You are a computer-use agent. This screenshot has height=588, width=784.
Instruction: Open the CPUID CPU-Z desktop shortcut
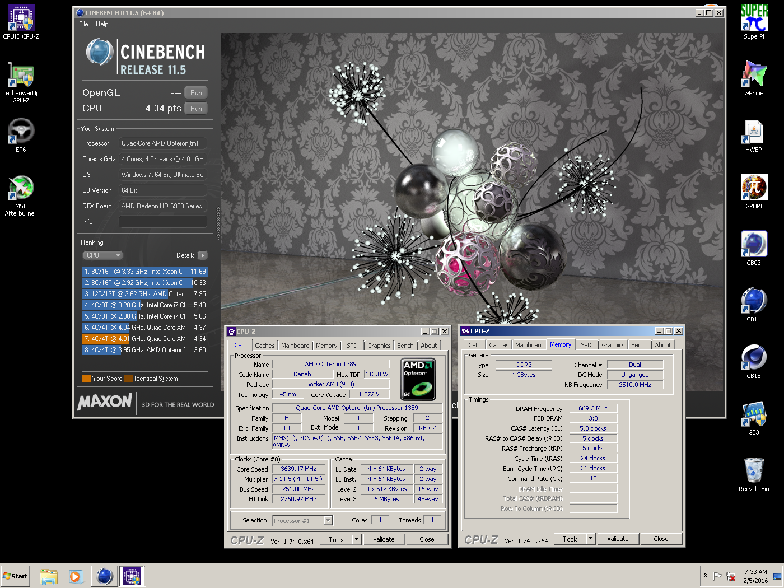tap(21, 22)
